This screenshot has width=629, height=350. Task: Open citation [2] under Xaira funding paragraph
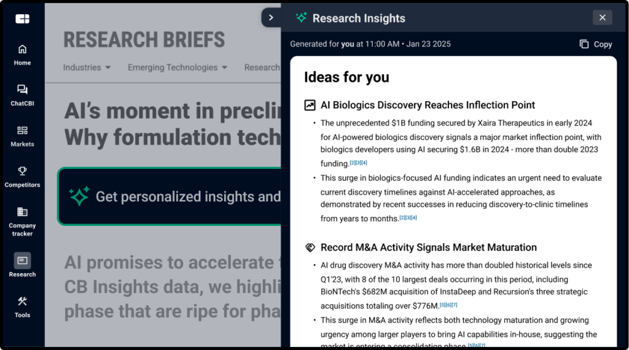click(x=352, y=163)
